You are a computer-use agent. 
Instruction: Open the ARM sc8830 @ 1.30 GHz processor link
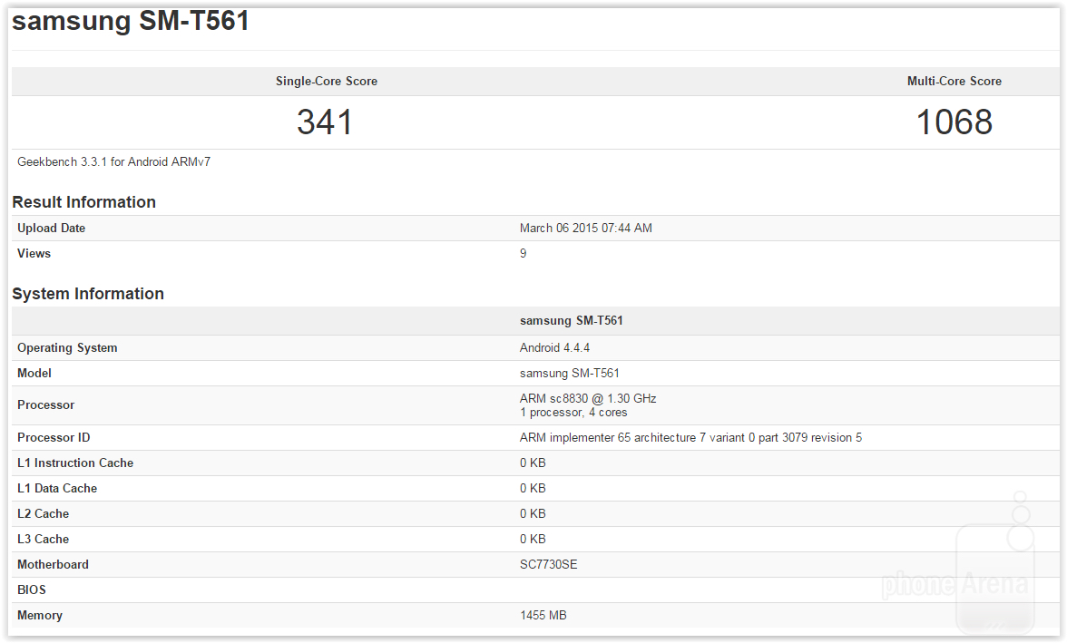[588, 398]
